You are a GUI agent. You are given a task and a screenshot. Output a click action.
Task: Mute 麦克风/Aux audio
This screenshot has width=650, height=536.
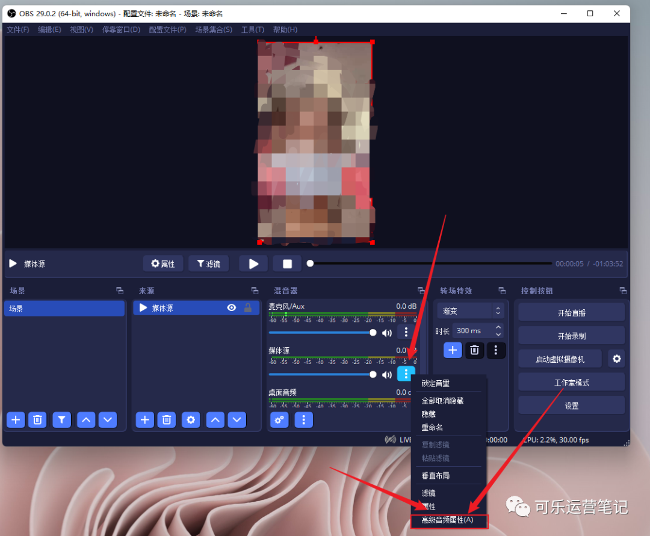tap(387, 333)
